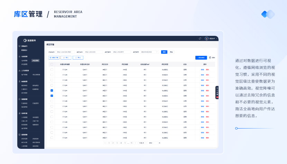Toggle the select-all checkbox in table header
Image resolution: width=287 pixels, height=164 pixels.
(x=52, y=64)
